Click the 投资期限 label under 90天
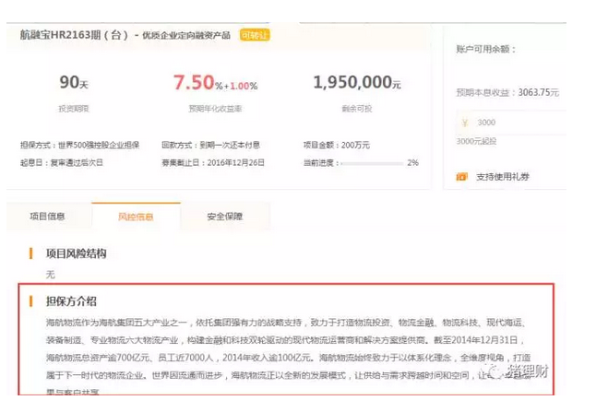The width and height of the screenshot is (596, 412). (74, 109)
